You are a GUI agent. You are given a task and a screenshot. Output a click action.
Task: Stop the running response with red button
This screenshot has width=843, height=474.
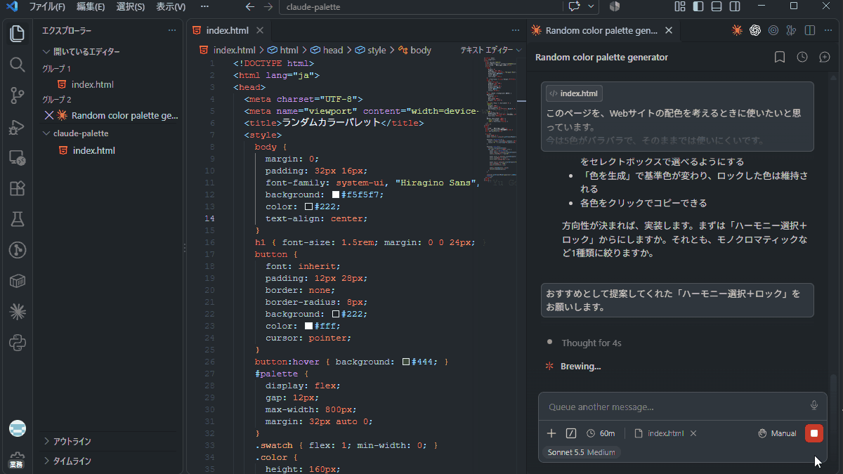(814, 433)
